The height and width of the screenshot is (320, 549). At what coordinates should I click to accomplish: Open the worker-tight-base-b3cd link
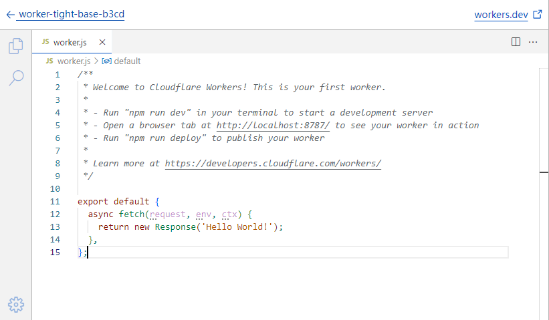click(x=72, y=14)
